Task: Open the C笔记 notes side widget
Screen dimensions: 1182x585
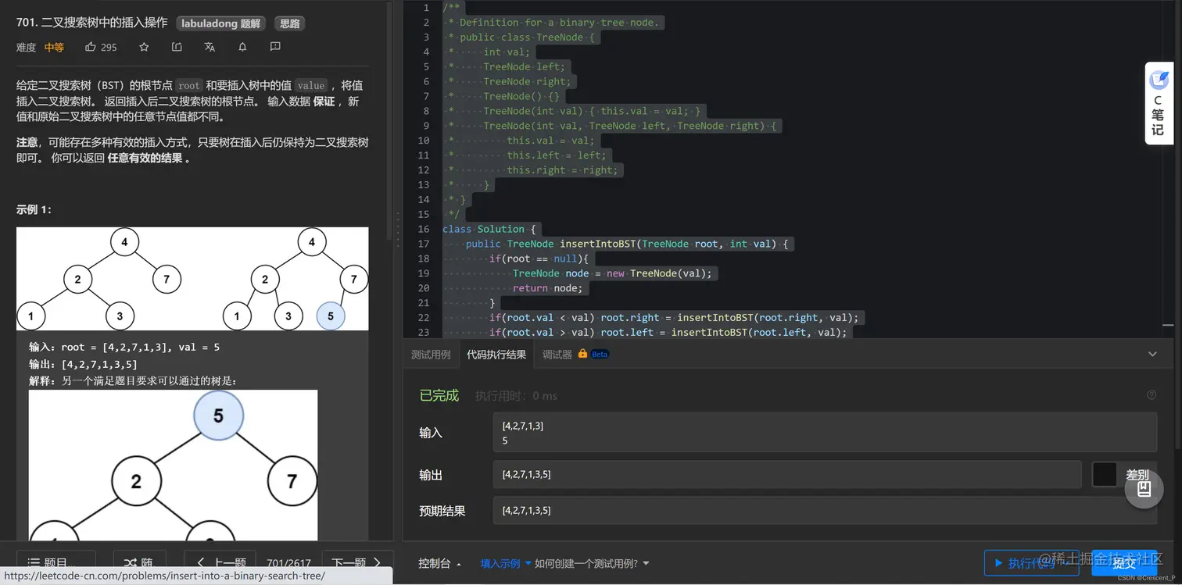Action: [x=1159, y=103]
